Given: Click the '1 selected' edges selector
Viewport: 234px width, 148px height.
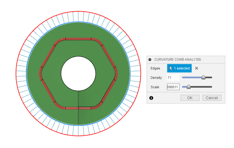Looking at the screenshot, I should 179,68.
